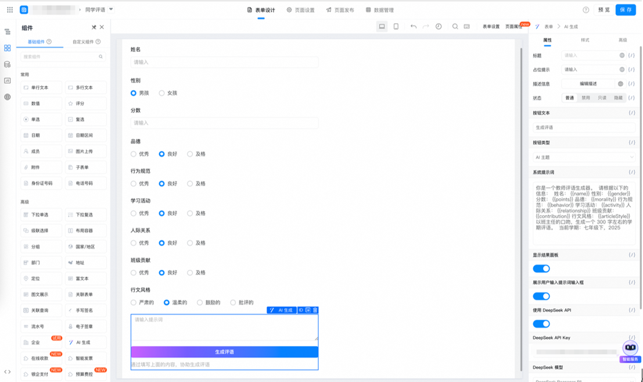Open the apps grid icon top left
This screenshot has width=643, height=382.
[9, 9]
